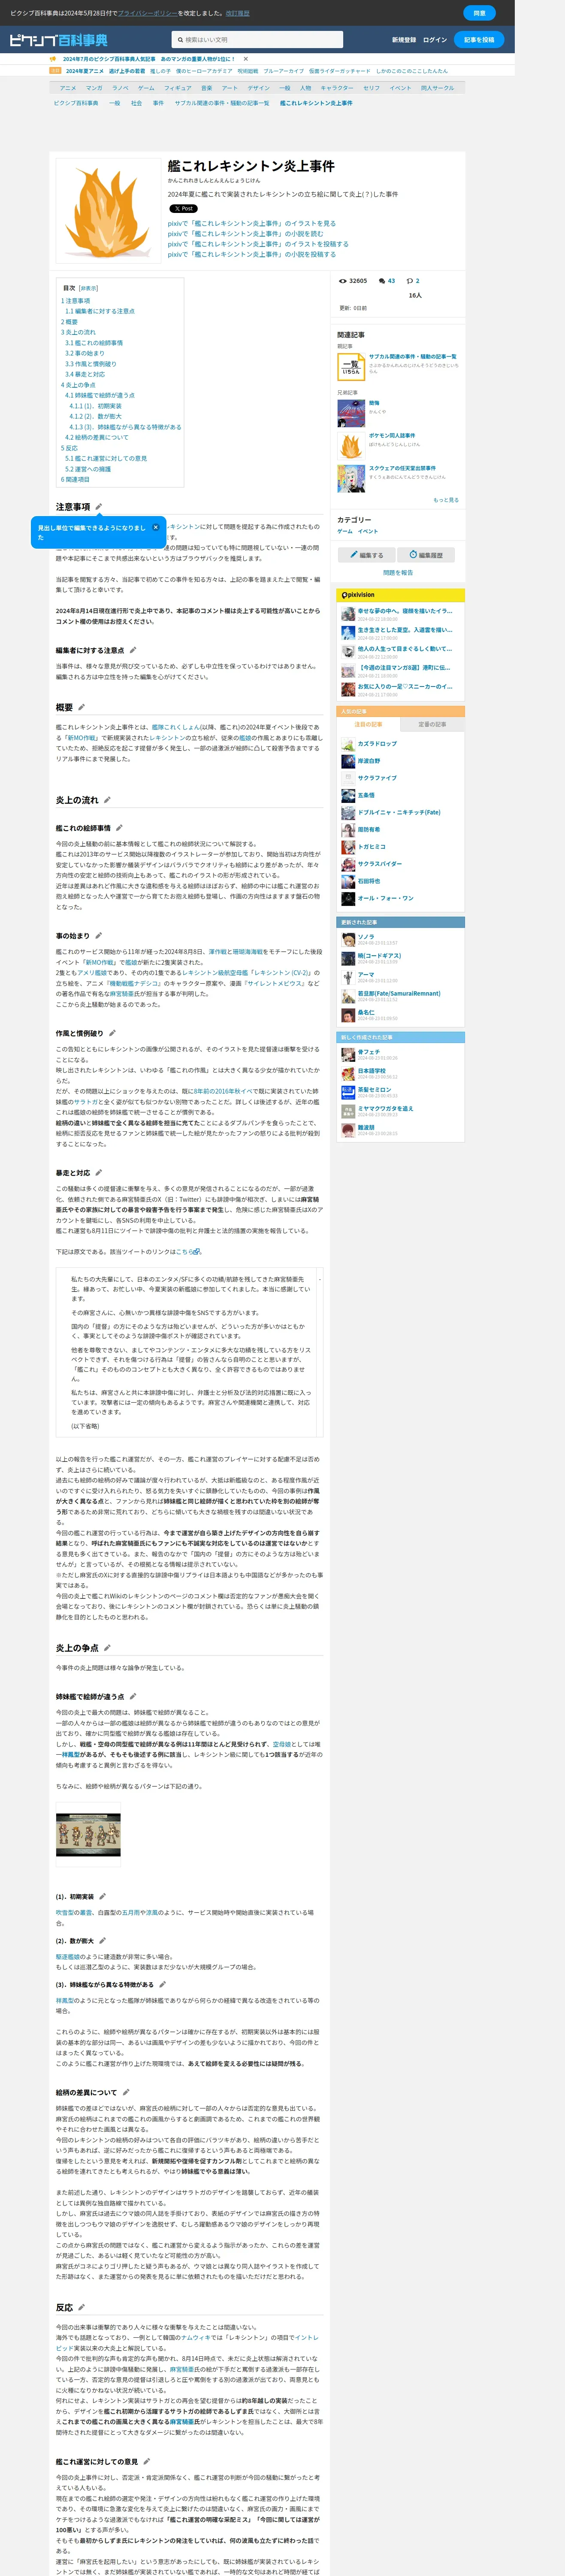Click the 問題を報告 report link
Viewport: 565px width, 2576px height.
(x=398, y=573)
